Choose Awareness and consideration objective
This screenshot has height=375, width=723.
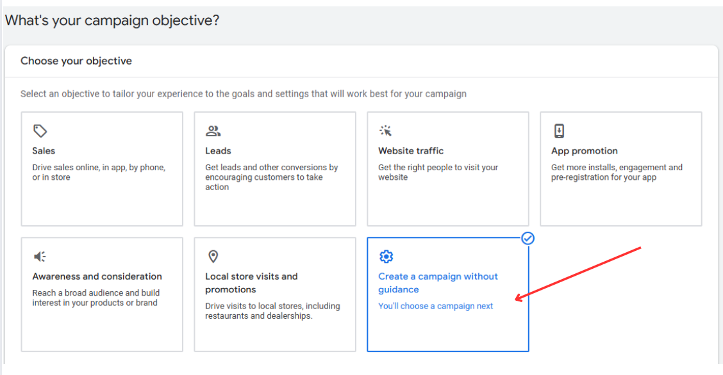click(x=102, y=294)
